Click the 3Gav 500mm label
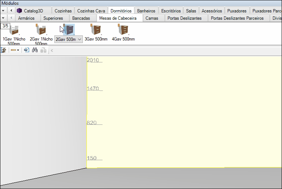282x189 pixels. tap(96, 39)
